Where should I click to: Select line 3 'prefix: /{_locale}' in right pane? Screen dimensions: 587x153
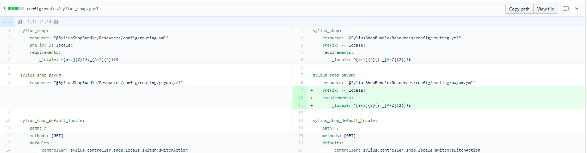[344, 45]
